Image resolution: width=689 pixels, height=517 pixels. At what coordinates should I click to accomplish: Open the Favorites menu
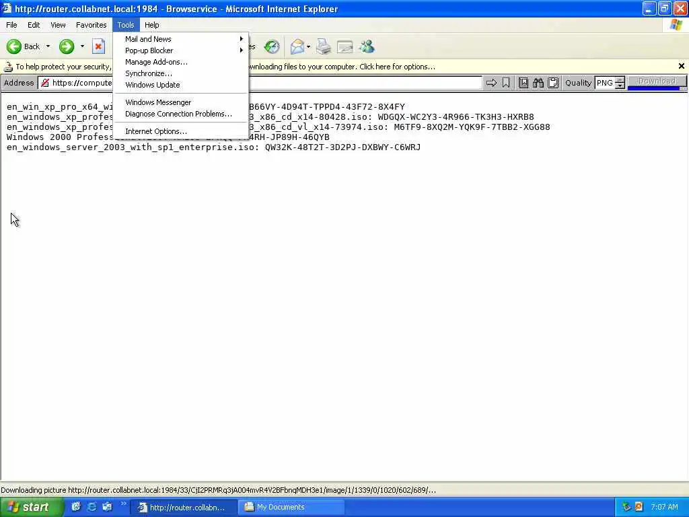point(91,25)
